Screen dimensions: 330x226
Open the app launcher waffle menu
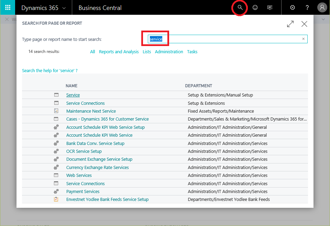8,8
